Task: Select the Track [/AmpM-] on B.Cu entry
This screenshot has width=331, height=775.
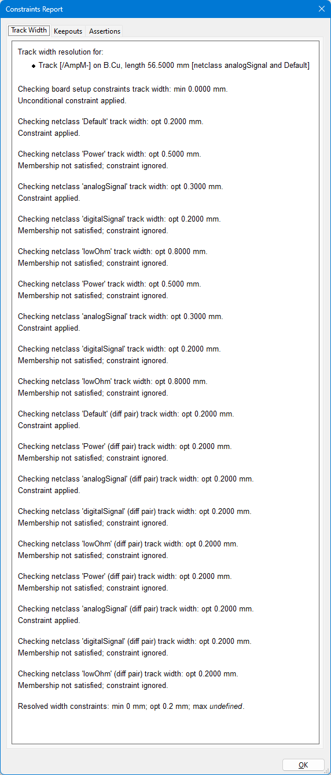Action: (x=174, y=66)
